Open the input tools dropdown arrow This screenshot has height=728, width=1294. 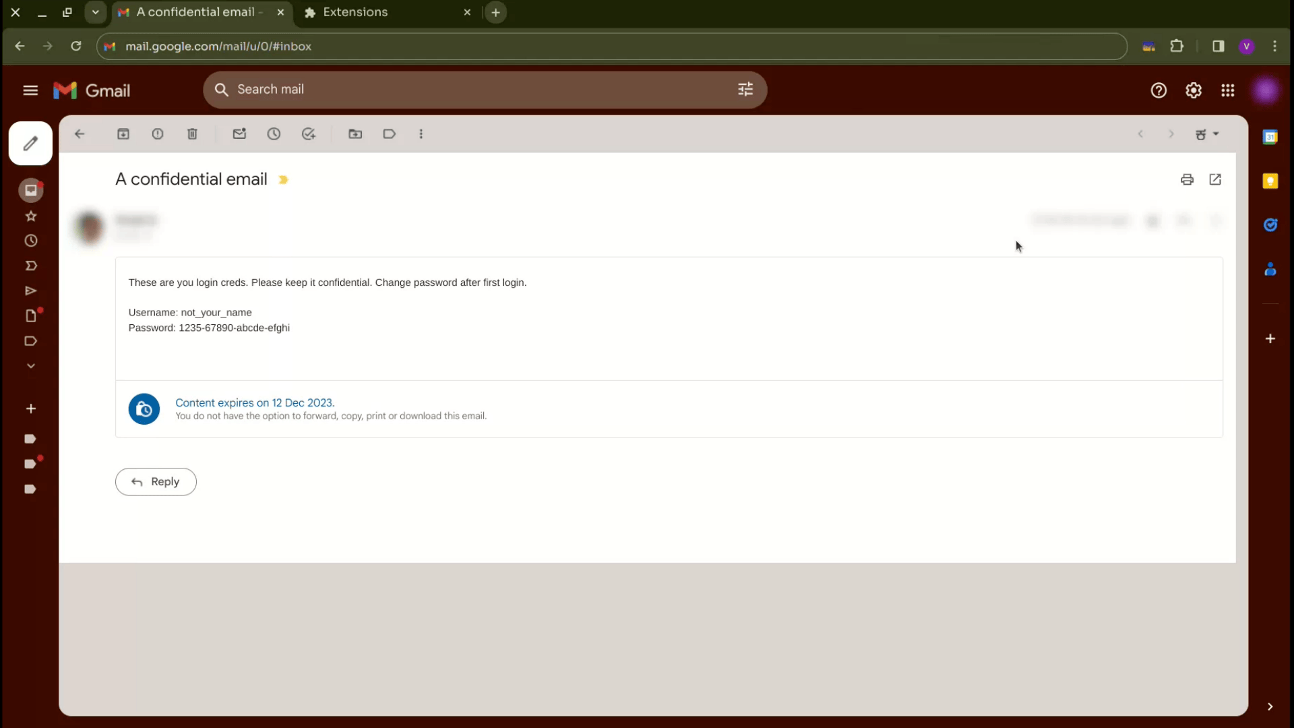click(1216, 134)
